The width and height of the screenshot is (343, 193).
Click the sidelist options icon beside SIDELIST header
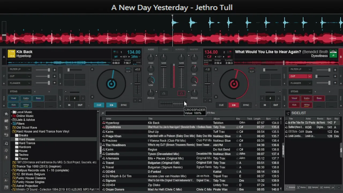point(288,113)
